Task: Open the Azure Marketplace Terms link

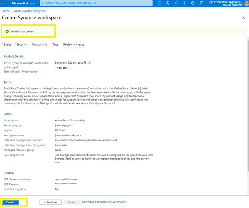Action: (96, 103)
